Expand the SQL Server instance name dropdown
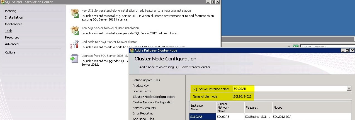Viewport: 355px width, 120px height. pyautogui.click(x=349, y=89)
